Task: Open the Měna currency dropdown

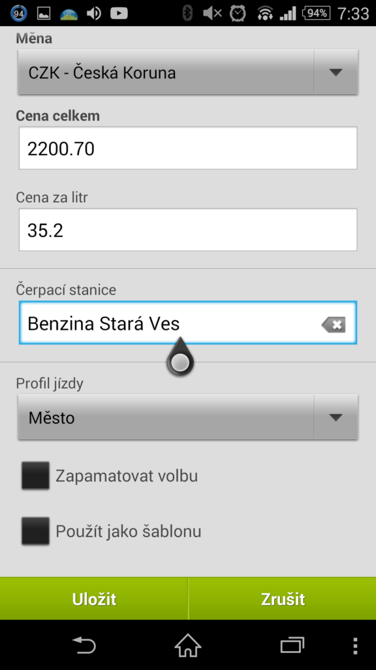Action: 187,72
